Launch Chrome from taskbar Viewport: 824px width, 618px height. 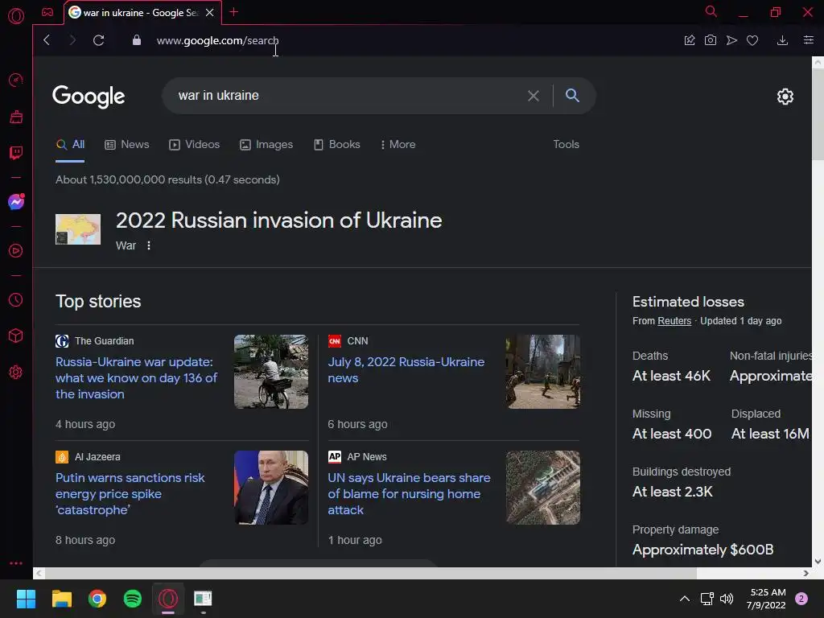pos(97,599)
